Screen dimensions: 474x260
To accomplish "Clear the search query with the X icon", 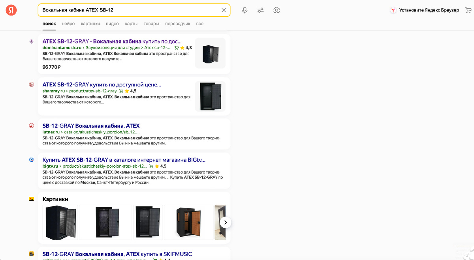I will click(x=224, y=10).
